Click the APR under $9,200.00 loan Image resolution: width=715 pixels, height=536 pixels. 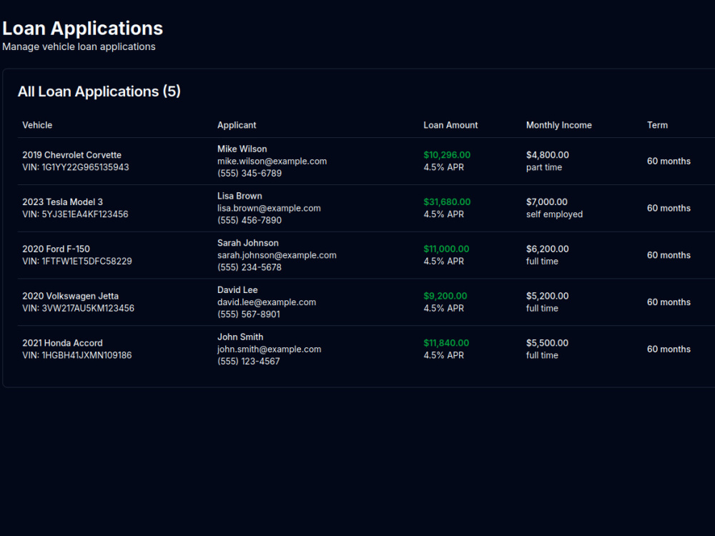[x=444, y=308]
